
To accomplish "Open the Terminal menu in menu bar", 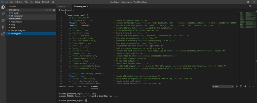I will [46, 2].
